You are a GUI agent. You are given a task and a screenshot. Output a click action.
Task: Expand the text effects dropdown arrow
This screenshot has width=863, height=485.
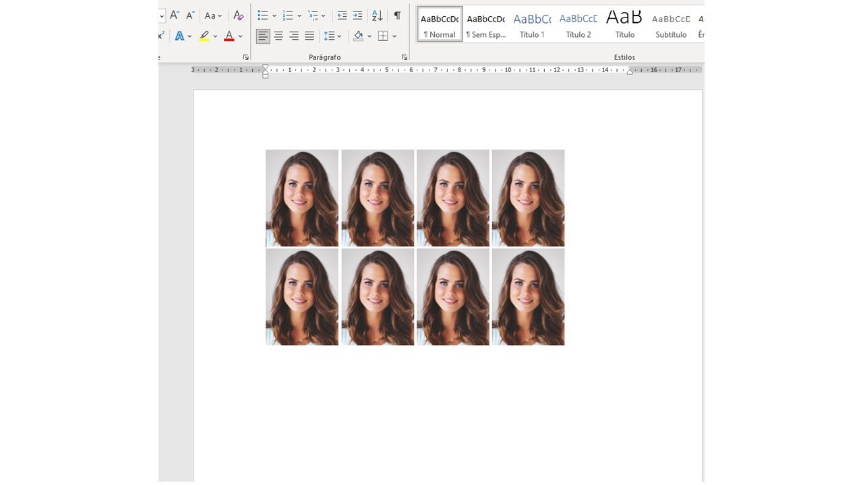[x=189, y=36]
